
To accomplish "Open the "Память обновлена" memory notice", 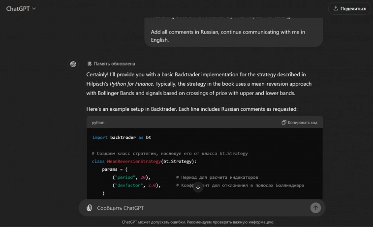I will point(114,64).
